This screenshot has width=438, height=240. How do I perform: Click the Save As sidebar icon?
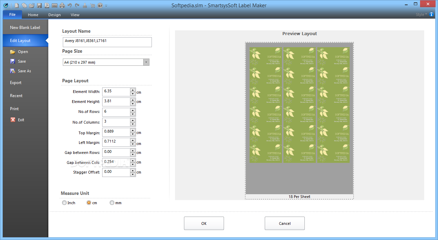(x=13, y=71)
